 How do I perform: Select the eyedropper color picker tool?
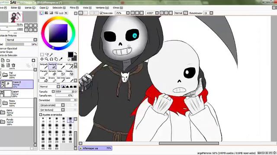click(61, 59)
